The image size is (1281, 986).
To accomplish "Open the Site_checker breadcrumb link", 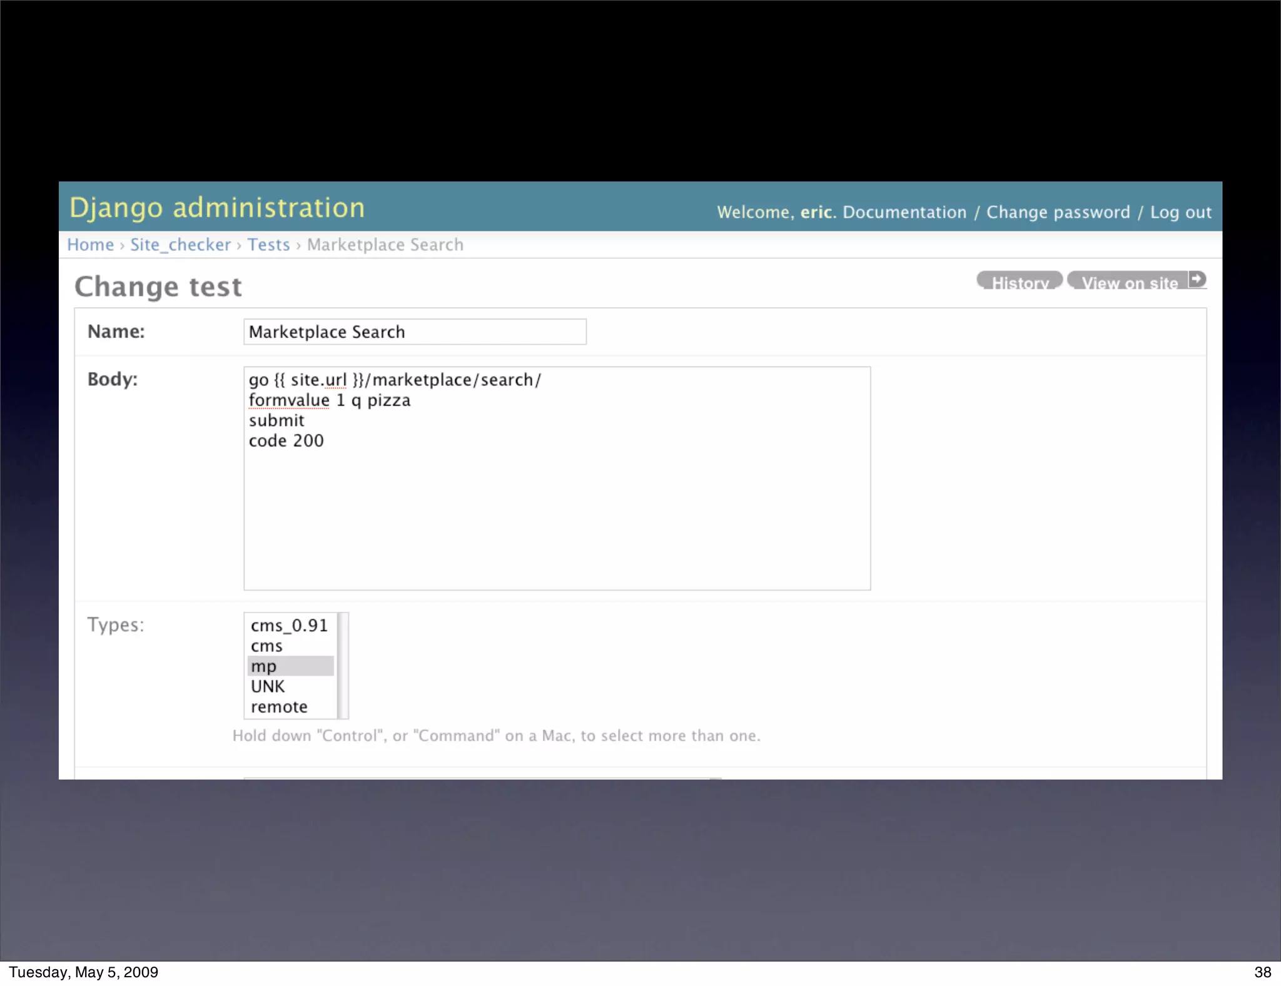I will [180, 245].
